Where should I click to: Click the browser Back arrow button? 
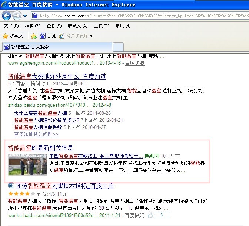tap(7, 16)
